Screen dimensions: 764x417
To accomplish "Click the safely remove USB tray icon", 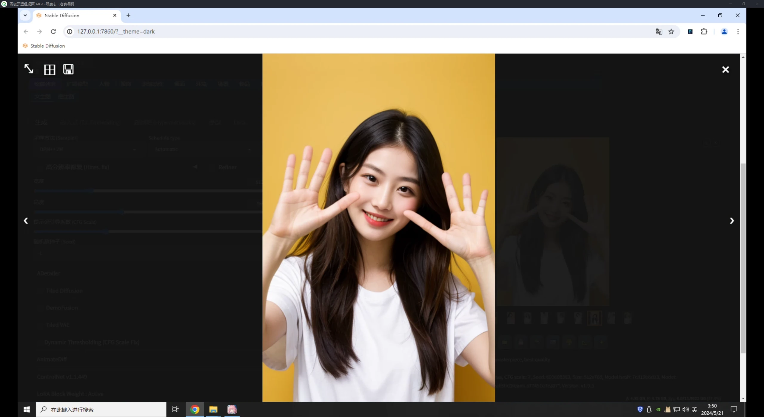I will coord(649,410).
